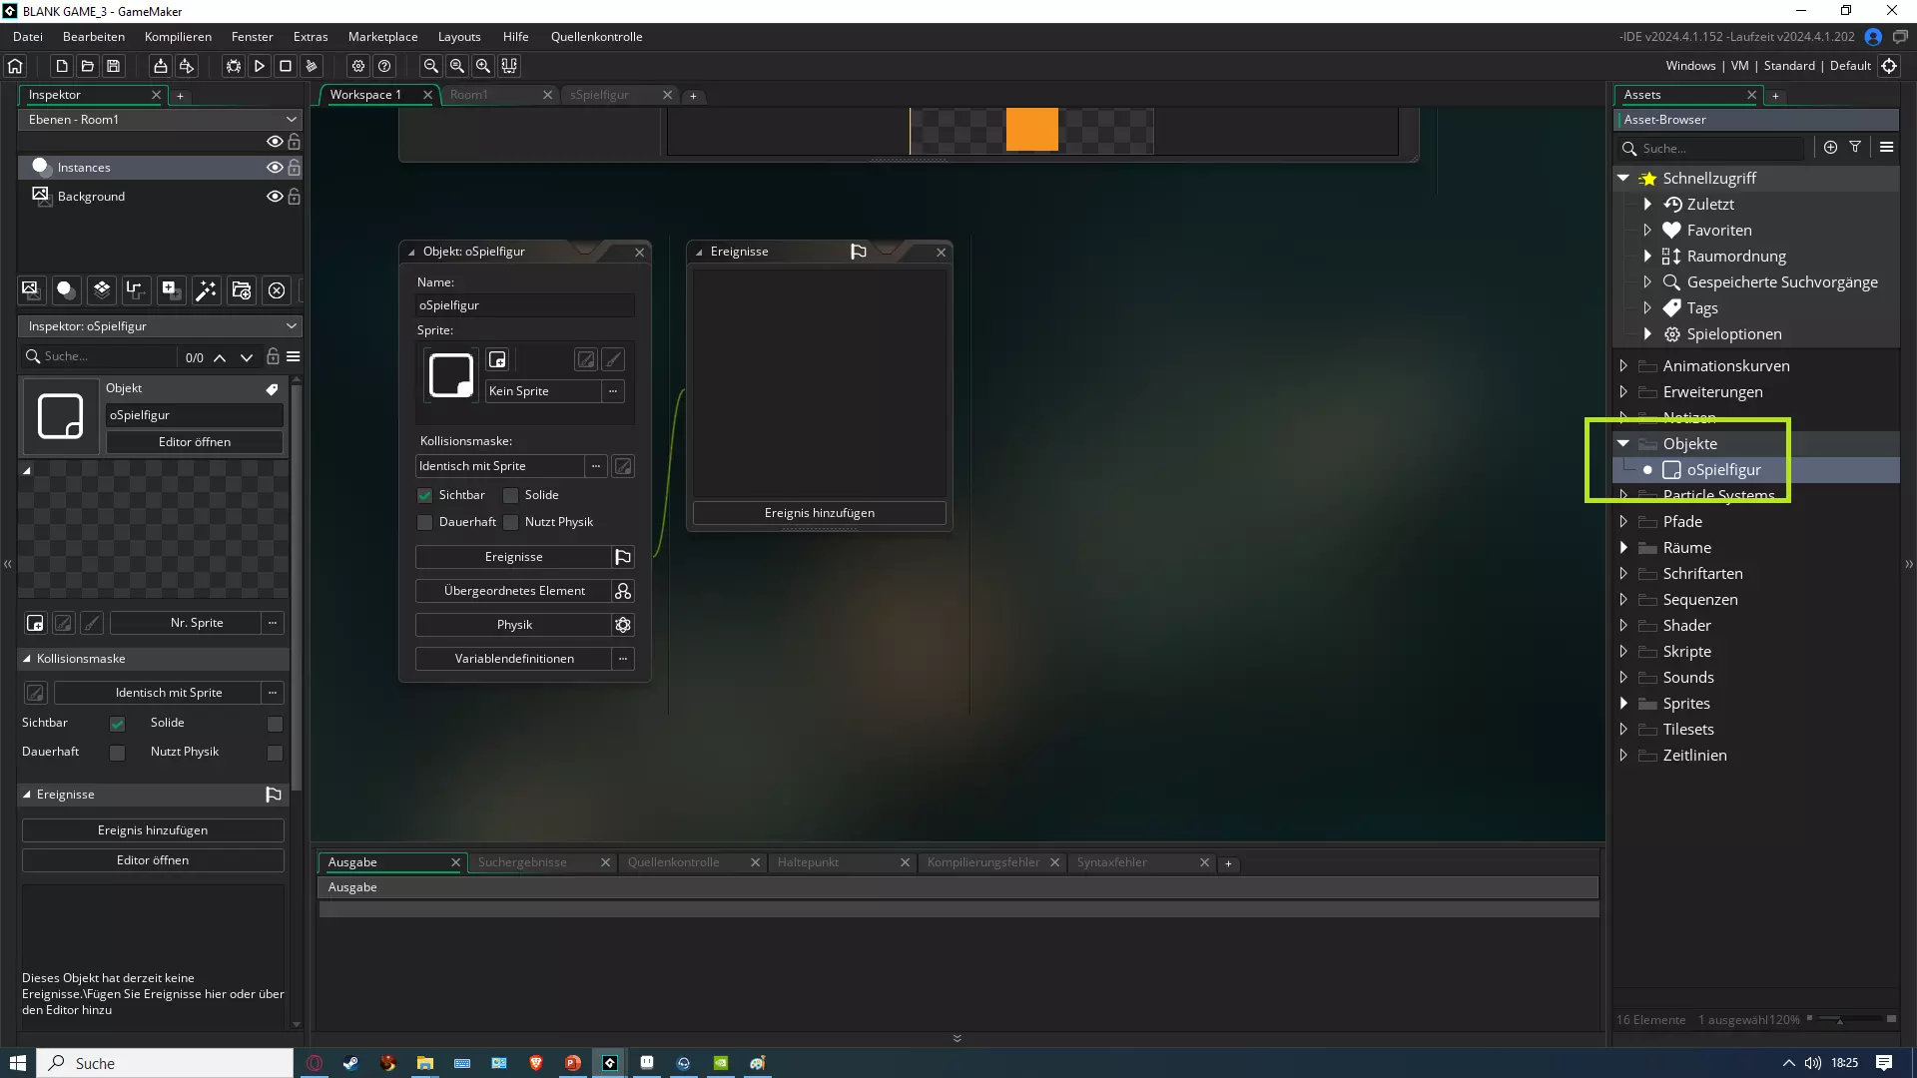Toggle Sichtbar checkbox in object editor

coord(425,495)
